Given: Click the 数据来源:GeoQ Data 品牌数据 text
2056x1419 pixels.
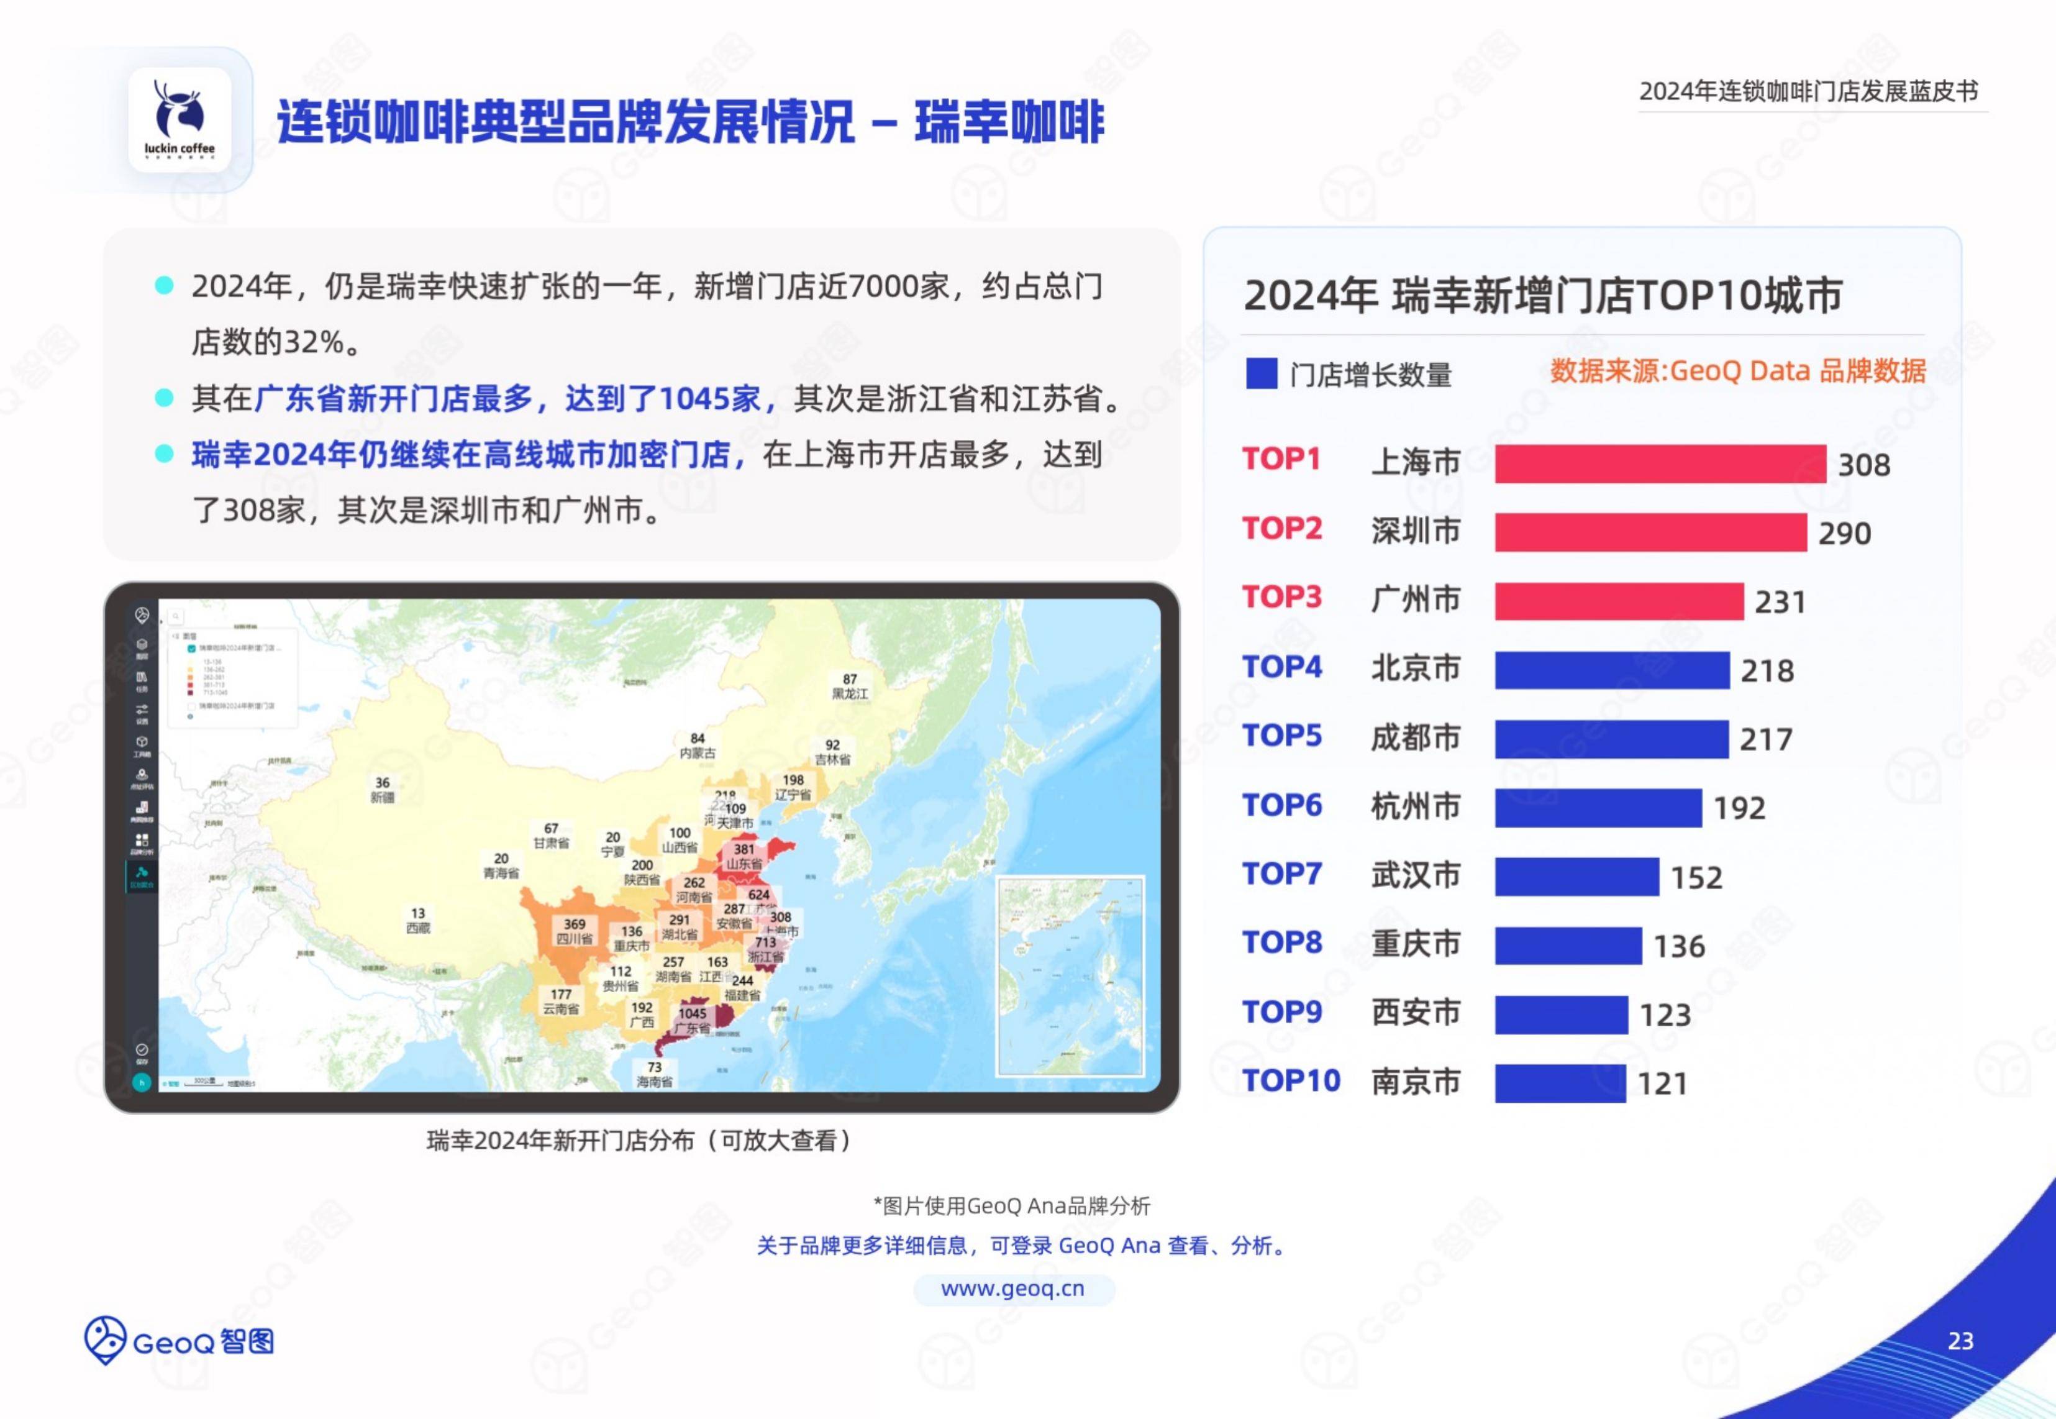Looking at the screenshot, I should click(1738, 371).
